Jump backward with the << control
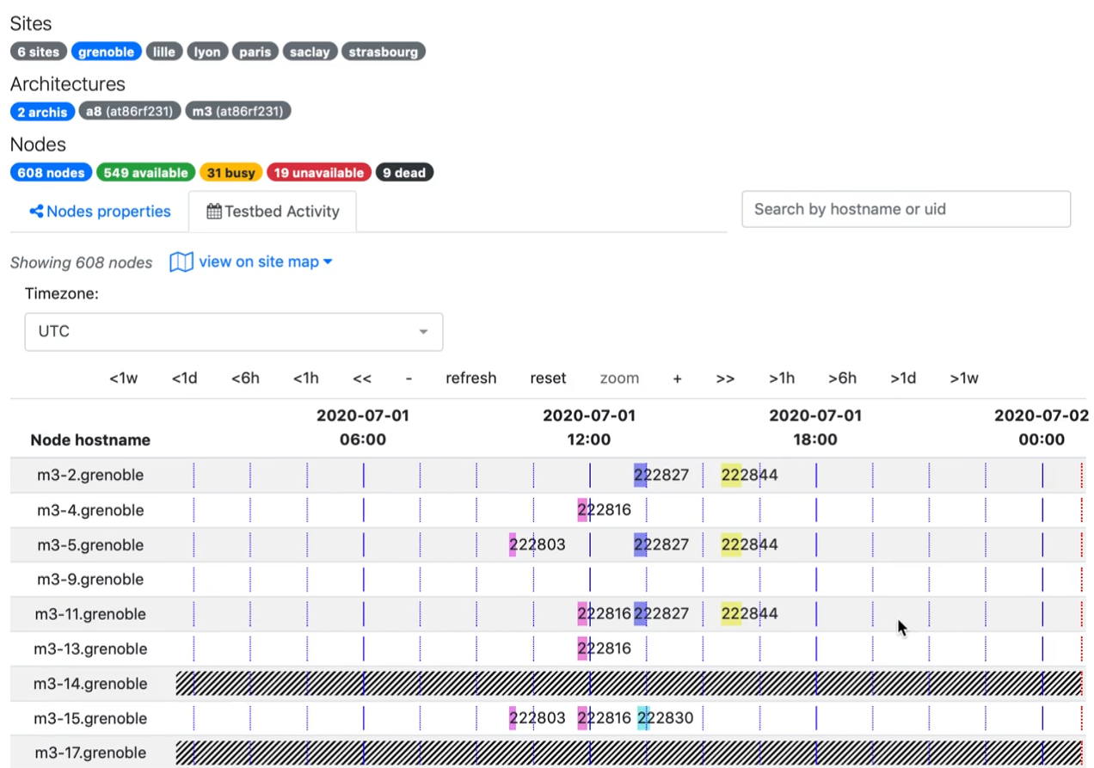Image resolution: width=1094 pixels, height=768 pixels. 362,378
